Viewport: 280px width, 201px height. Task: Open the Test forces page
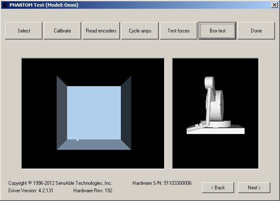179,31
